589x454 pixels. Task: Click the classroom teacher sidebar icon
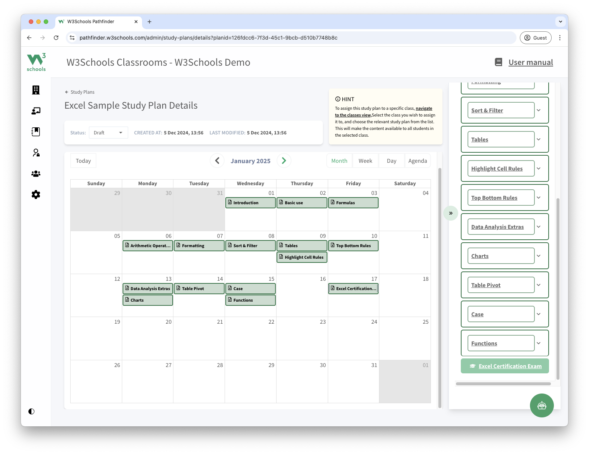36,111
